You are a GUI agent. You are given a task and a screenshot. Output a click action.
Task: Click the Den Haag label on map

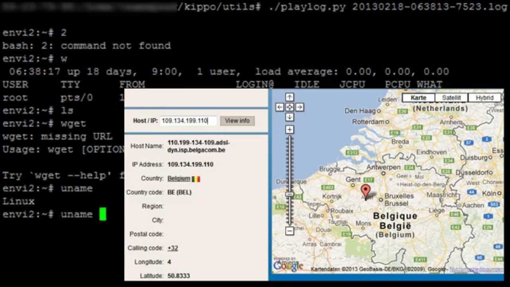(360, 111)
